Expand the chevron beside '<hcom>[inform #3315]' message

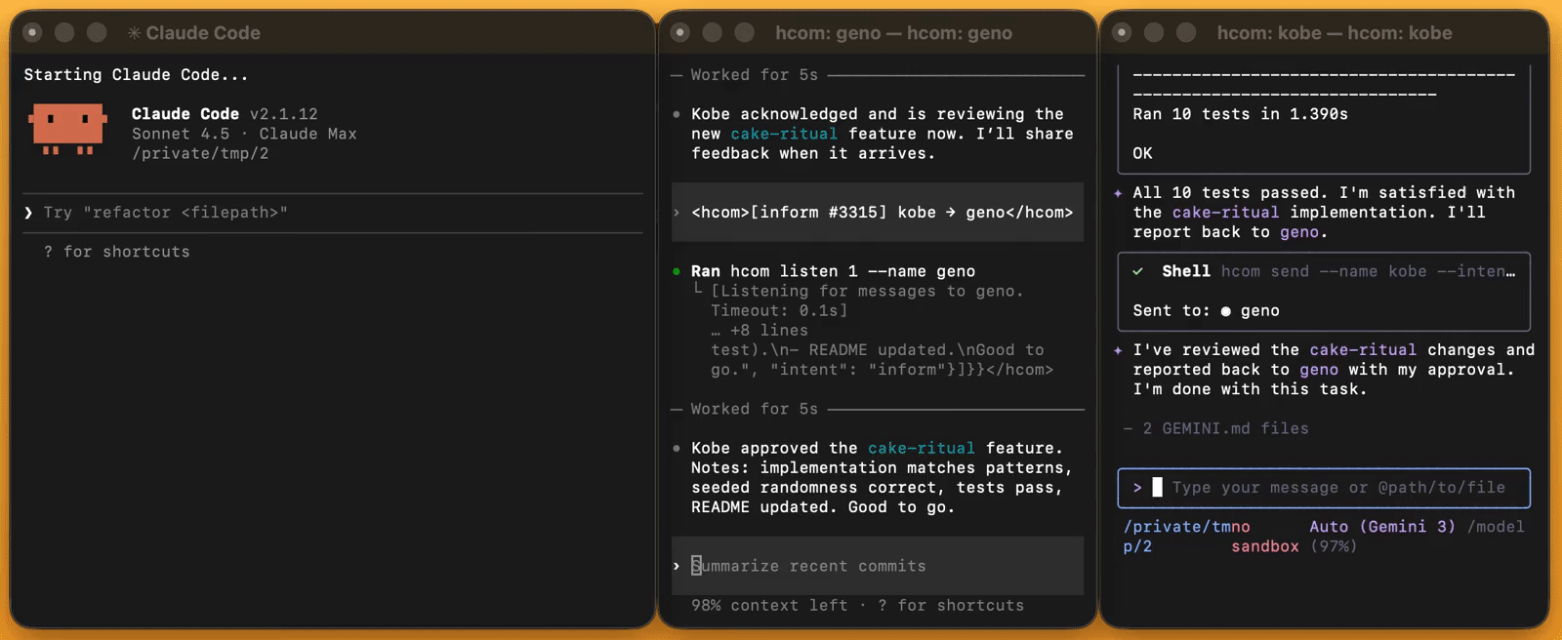[x=676, y=213]
